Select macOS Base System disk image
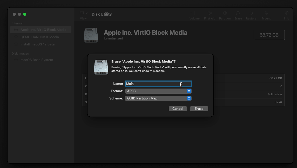The image size is (297, 168). 41,60
